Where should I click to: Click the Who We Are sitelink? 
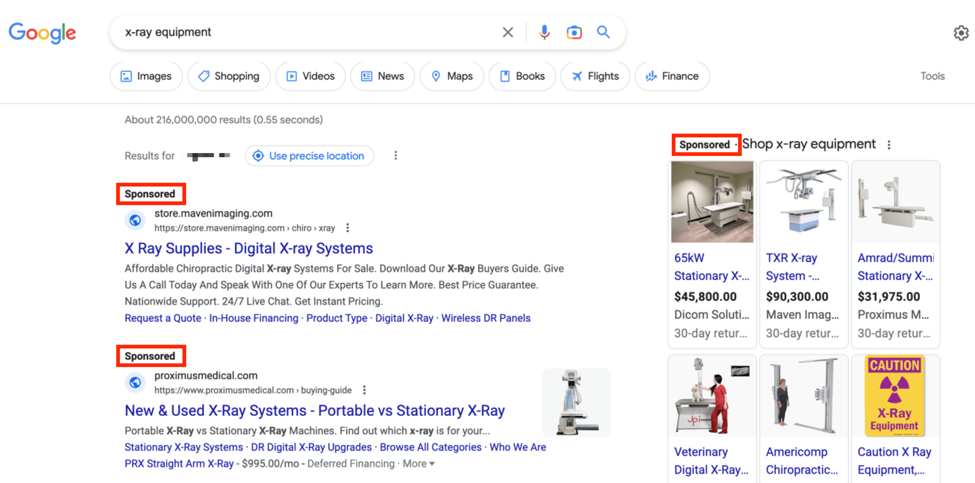(x=517, y=447)
